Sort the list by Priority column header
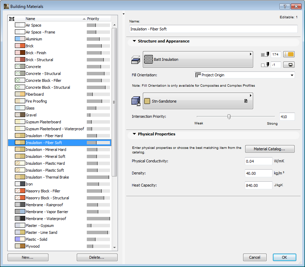 [x=99, y=19]
